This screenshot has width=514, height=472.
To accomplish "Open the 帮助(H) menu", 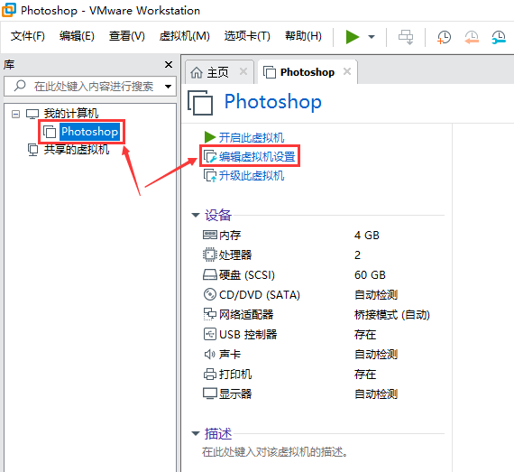I will (x=303, y=36).
